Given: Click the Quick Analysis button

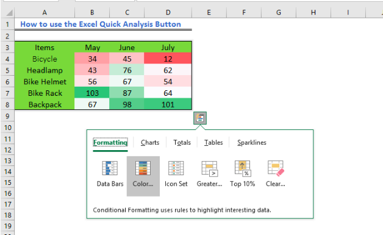Looking at the screenshot, I should click(x=200, y=118).
